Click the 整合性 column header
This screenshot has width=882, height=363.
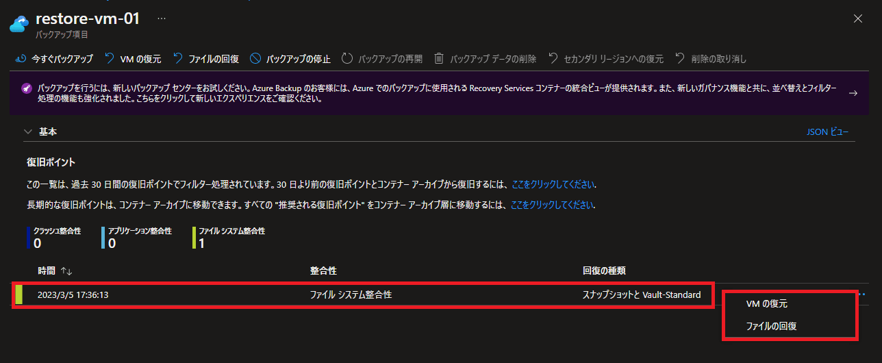[323, 272]
